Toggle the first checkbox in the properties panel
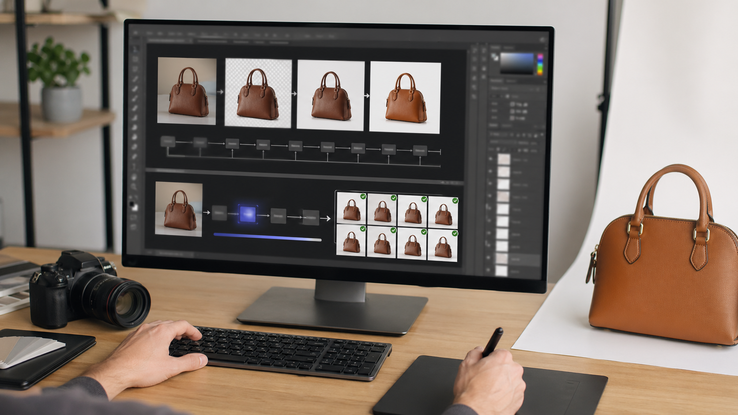Viewport: 738px width, 415px height. (512, 105)
